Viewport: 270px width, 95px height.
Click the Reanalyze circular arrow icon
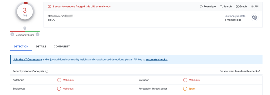tap(201, 7)
